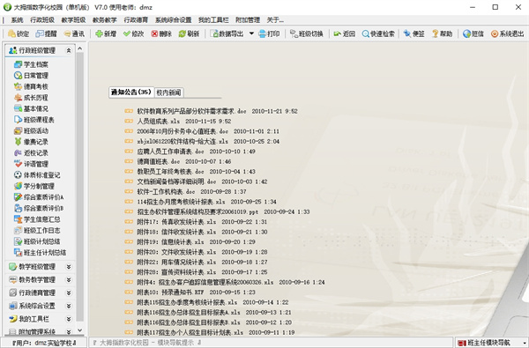Expand the 行政德育管理 section chevron
Screen dimensions: 529x348
pyautogui.click(x=69, y=293)
